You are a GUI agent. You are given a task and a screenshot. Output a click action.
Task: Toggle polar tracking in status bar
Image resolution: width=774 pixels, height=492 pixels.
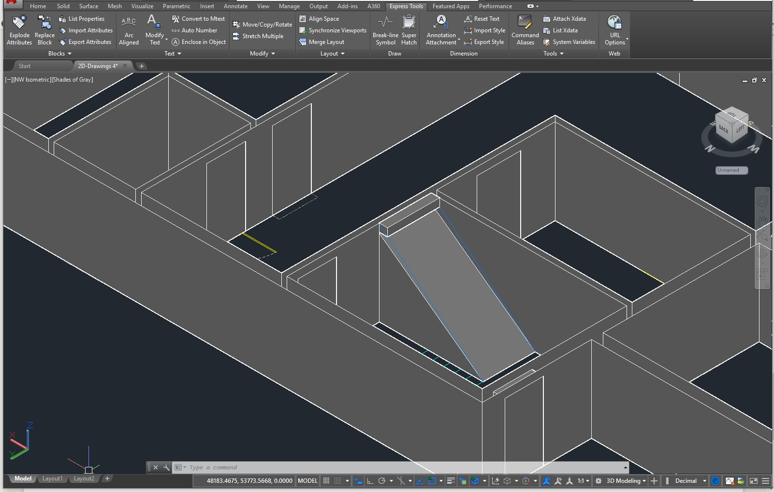[x=382, y=481]
